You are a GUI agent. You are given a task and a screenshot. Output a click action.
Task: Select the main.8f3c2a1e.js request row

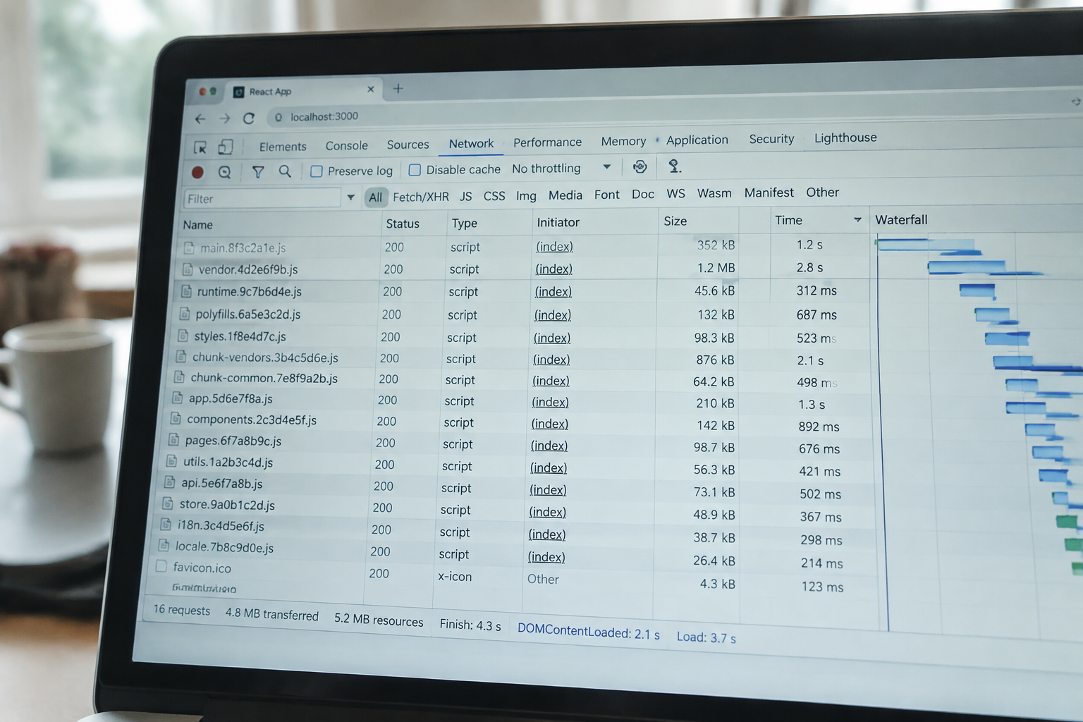click(524, 246)
